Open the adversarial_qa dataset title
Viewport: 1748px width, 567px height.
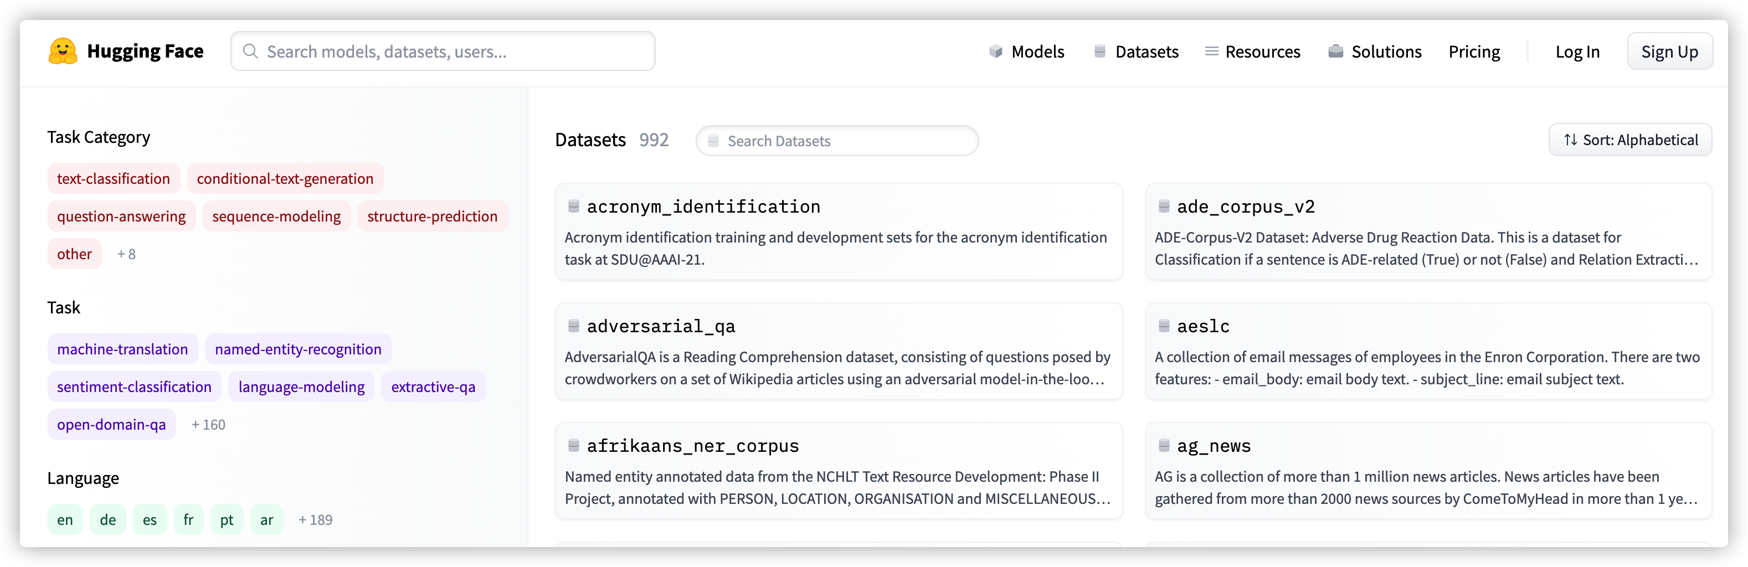pos(661,326)
